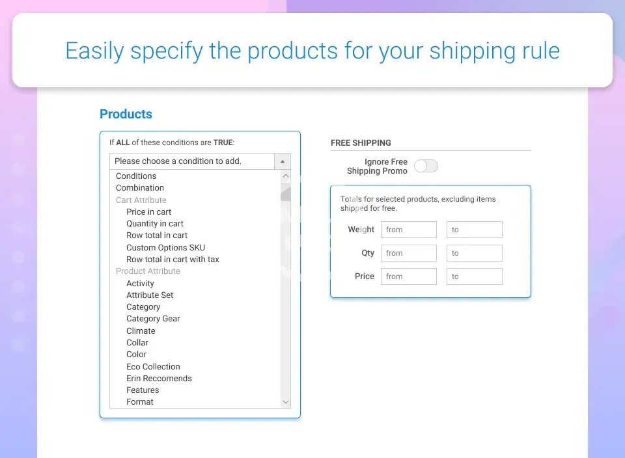
Task: Select the Eco Collection attribute
Action: [153, 367]
